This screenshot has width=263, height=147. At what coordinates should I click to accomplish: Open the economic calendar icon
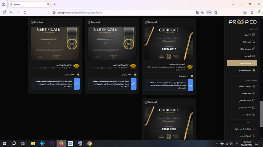coord(253,70)
